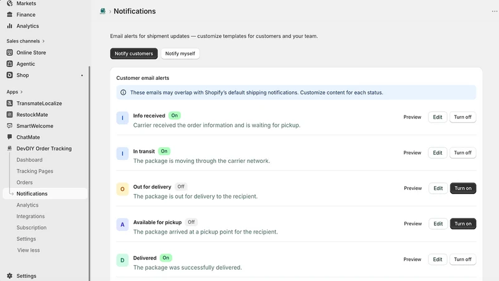Preview the Available for pickup email
499x281 pixels.
(413, 224)
